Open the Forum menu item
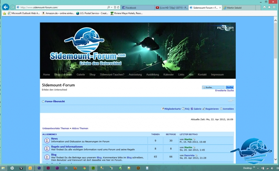 click(x=68, y=75)
